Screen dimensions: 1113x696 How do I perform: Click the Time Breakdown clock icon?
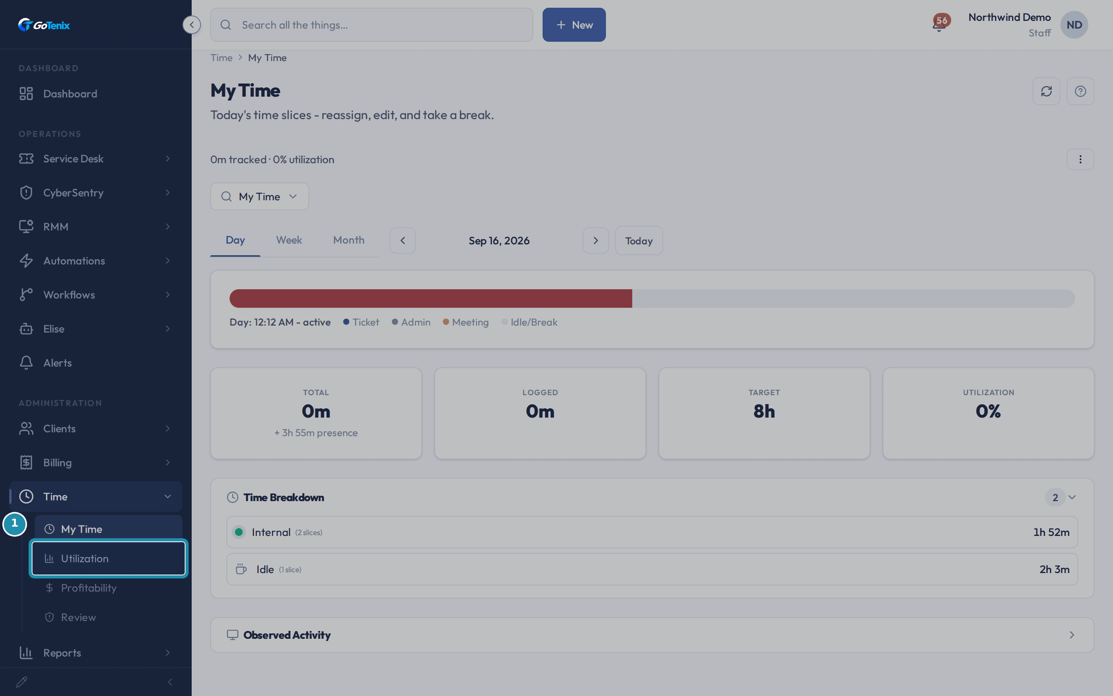point(233,497)
